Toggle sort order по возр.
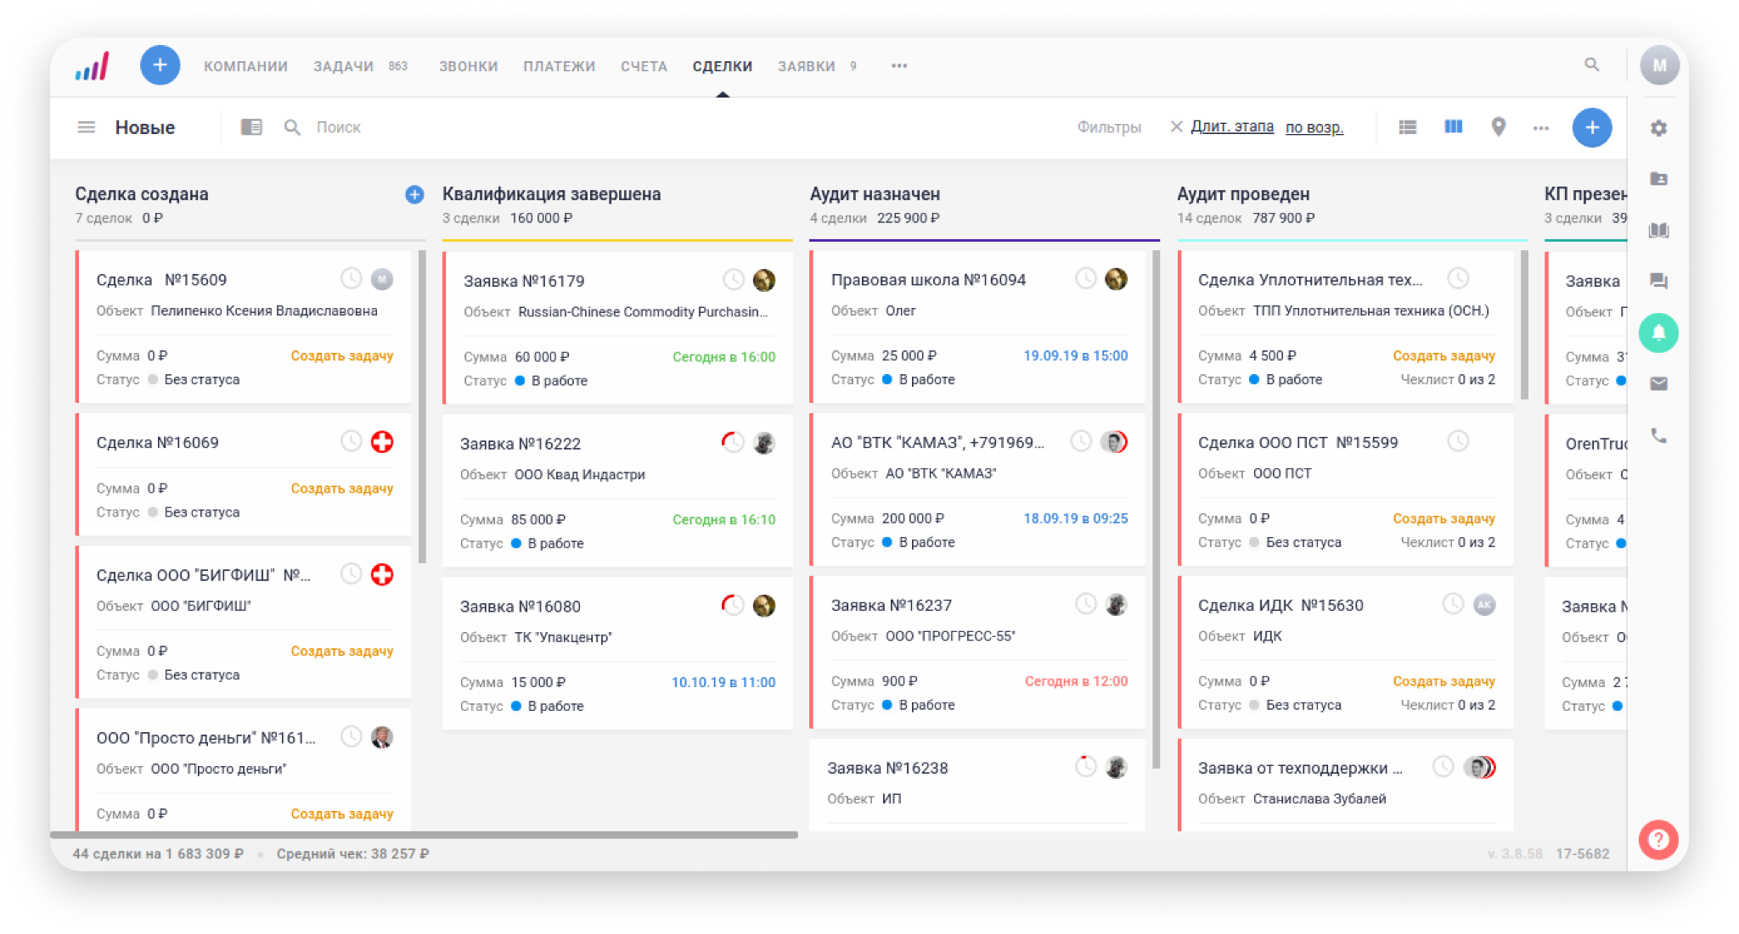The width and height of the screenshot is (1739, 934). (1314, 127)
